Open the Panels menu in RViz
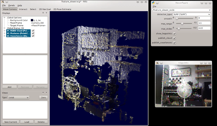Screen dimensions: 217x126 point(11,5)
